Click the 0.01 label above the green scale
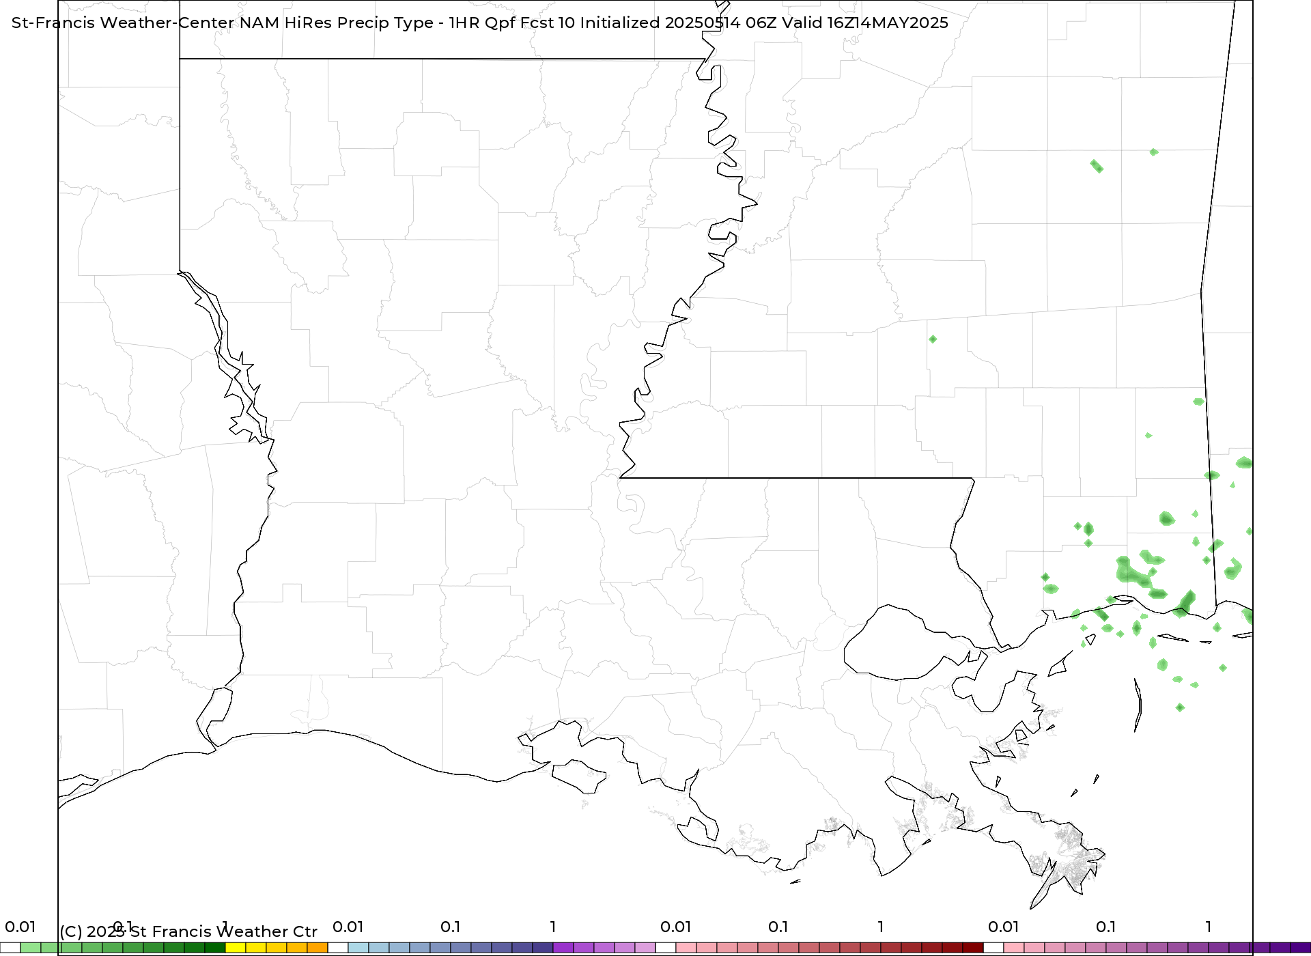 (x=20, y=927)
